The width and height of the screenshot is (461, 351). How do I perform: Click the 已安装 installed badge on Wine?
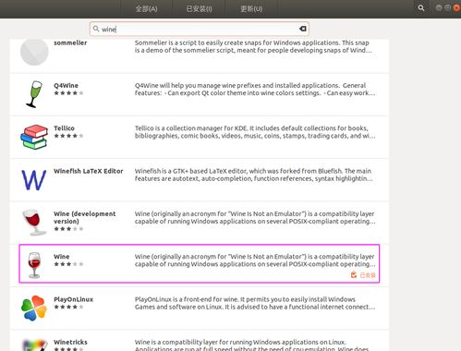(x=363, y=275)
